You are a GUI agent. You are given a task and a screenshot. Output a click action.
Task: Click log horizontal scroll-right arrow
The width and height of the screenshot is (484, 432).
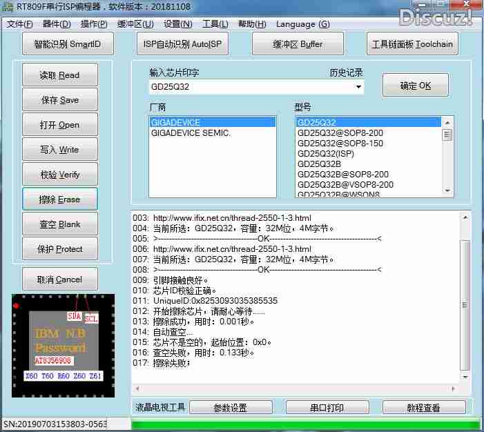tap(453, 389)
